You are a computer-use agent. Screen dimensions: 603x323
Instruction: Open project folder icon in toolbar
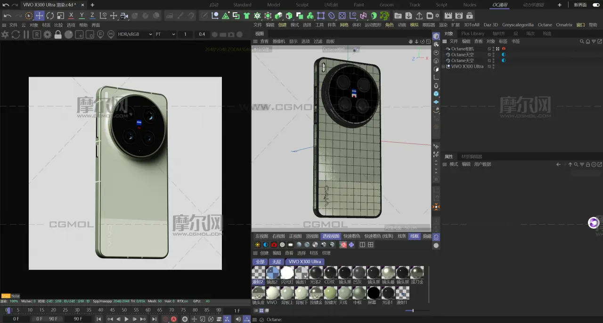399,16
